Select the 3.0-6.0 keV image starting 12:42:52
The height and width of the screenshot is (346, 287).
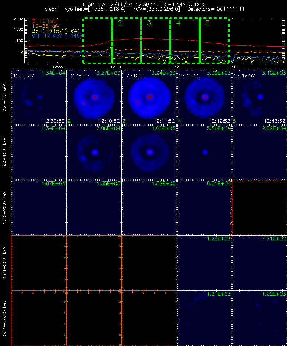[x=259, y=97]
